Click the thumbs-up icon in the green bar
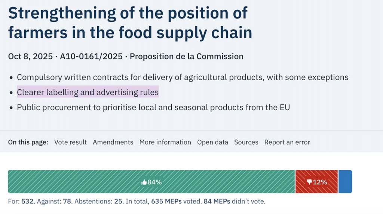This screenshot has height=214, width=383. pyautogui.click(x=144, y=182)
